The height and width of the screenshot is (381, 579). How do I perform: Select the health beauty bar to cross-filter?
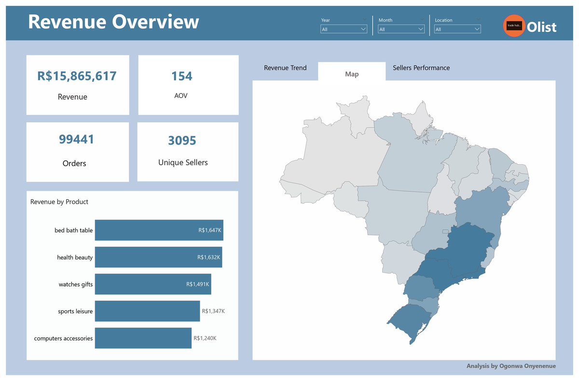pyautogui.click(x=159, y=257)
